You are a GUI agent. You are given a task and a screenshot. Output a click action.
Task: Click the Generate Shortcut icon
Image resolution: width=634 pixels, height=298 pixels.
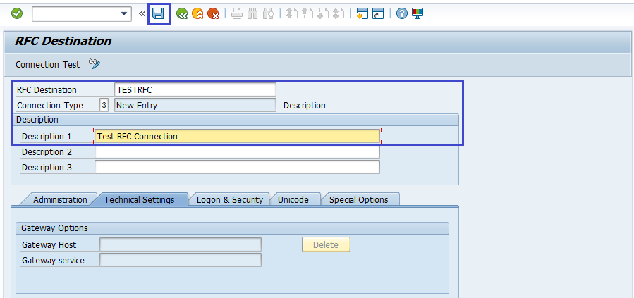(x=379, y=13)
